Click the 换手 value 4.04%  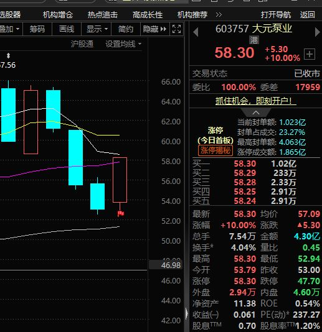pos(244,247)
